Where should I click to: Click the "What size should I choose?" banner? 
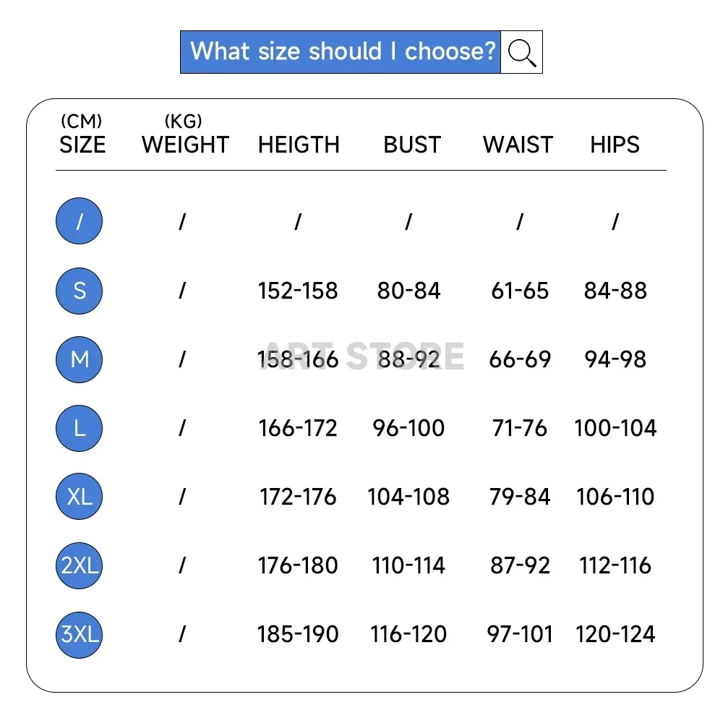pos(341,52)
